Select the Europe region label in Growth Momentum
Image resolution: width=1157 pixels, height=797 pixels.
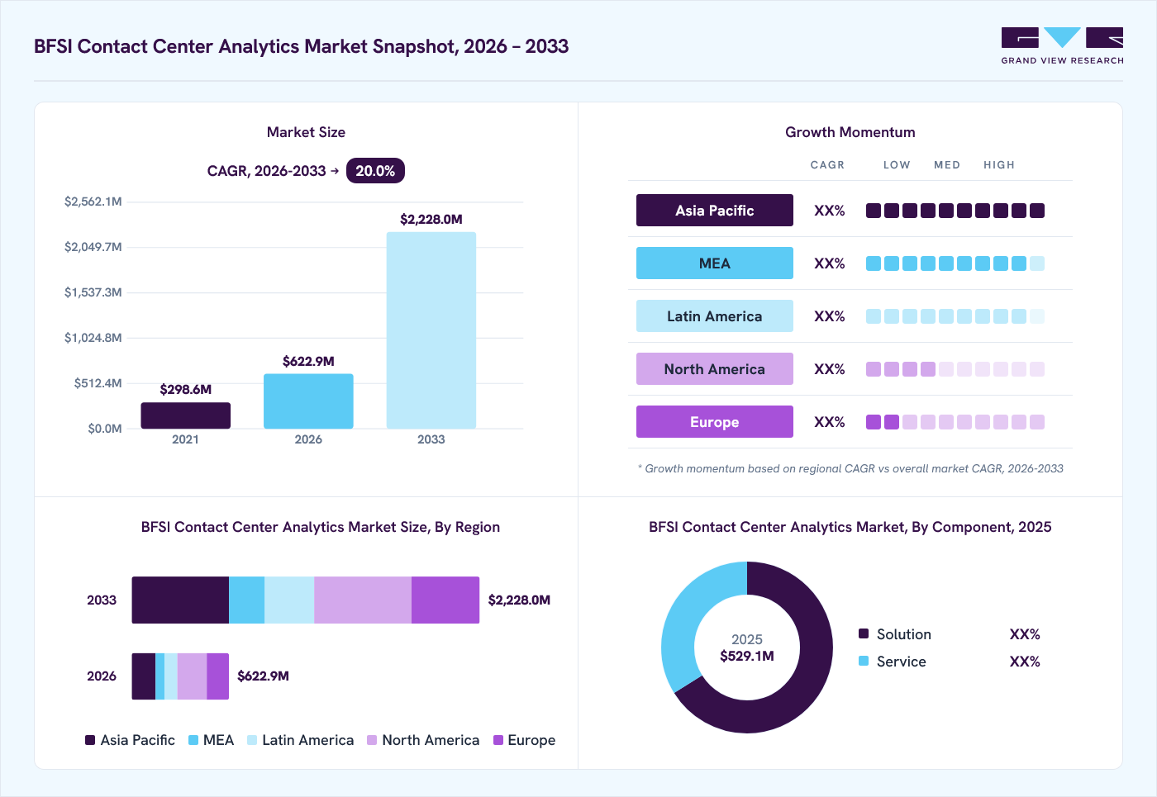point(715,422)
